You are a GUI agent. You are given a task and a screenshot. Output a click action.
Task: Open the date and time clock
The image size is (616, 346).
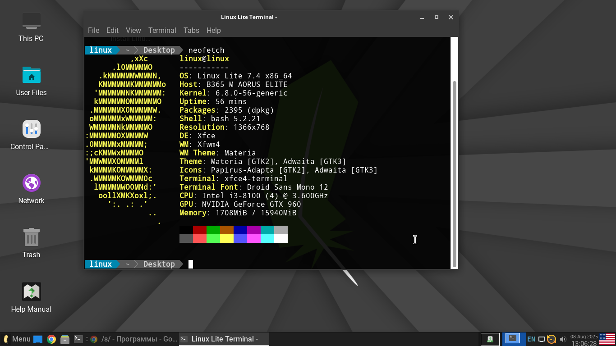pyautogui.click(x=584, y=340)
